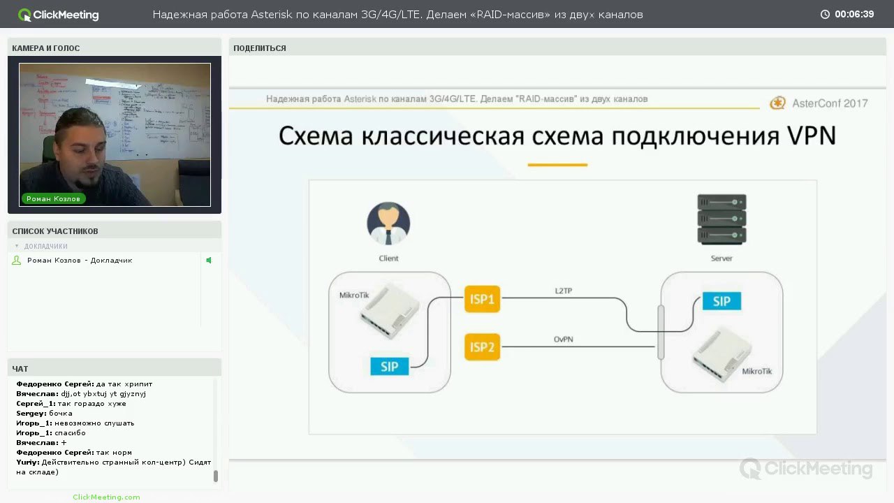Click the green speaker icon next to Роман Козлов

(208, 261)
